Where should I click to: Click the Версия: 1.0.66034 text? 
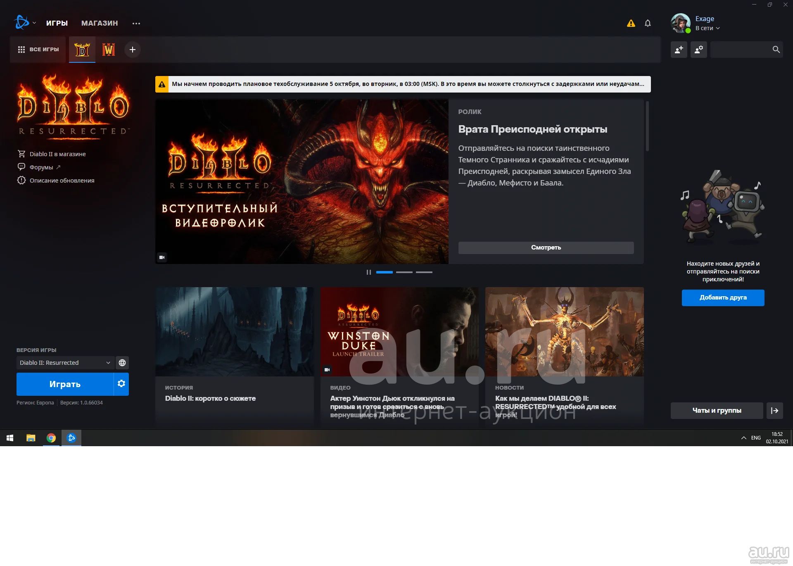point(81,403)
